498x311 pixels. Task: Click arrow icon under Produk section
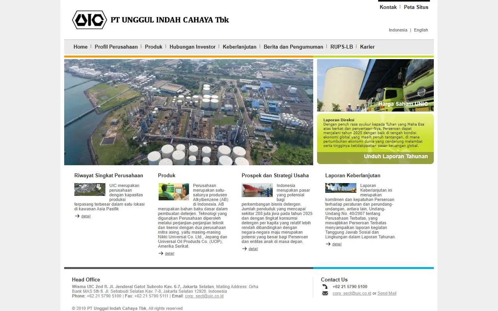click(161, 253)
